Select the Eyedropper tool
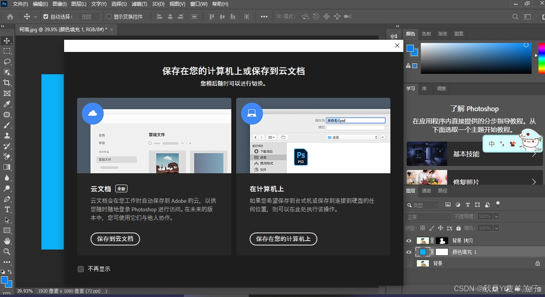This screenshot has height=297, width=545. [x=7, y=104]
